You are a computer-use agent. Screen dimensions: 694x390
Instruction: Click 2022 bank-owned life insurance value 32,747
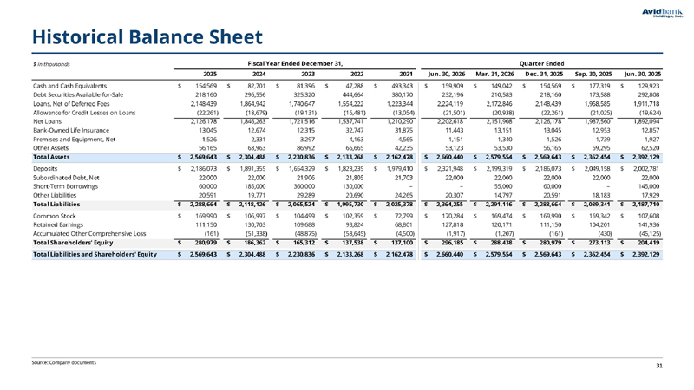[355, 130]
